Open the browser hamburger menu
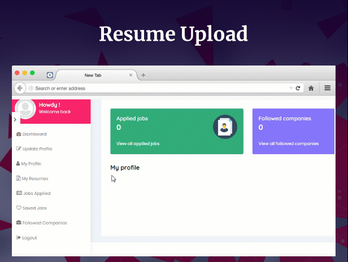 click(327, 88)
